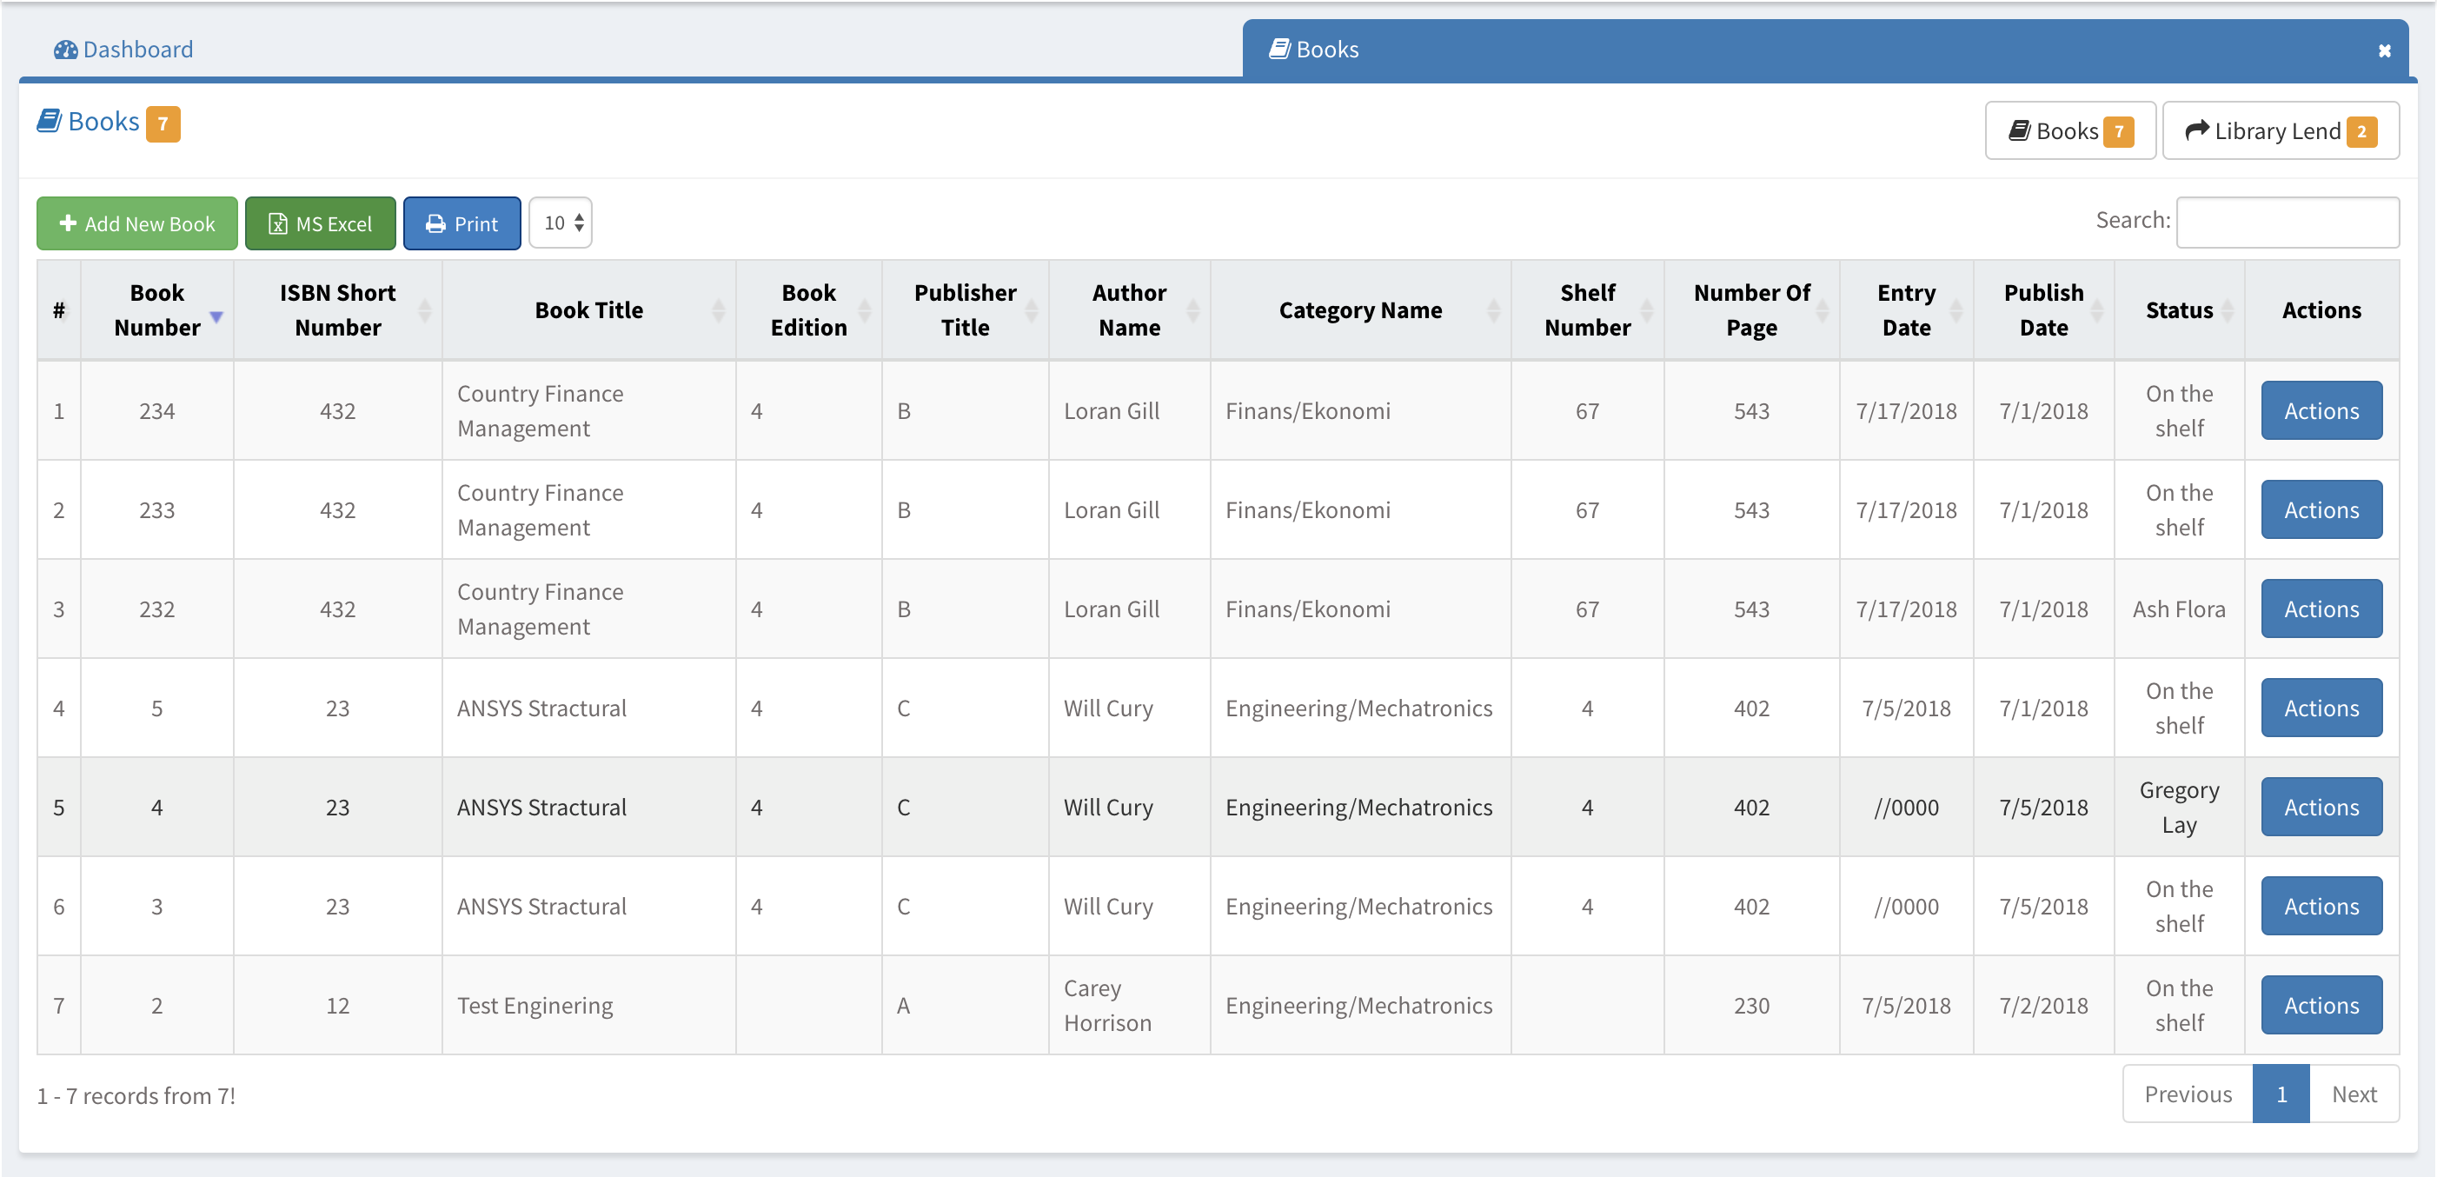Image resolution: width=2437 pixels, height=1177 pixels.
Task: Click the Previous pagination button
Action: pos(2188,1094)
